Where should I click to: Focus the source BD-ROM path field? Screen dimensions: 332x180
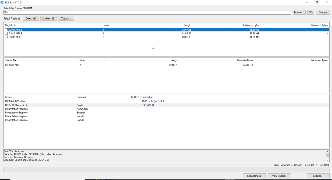click(x=147, y=12)
